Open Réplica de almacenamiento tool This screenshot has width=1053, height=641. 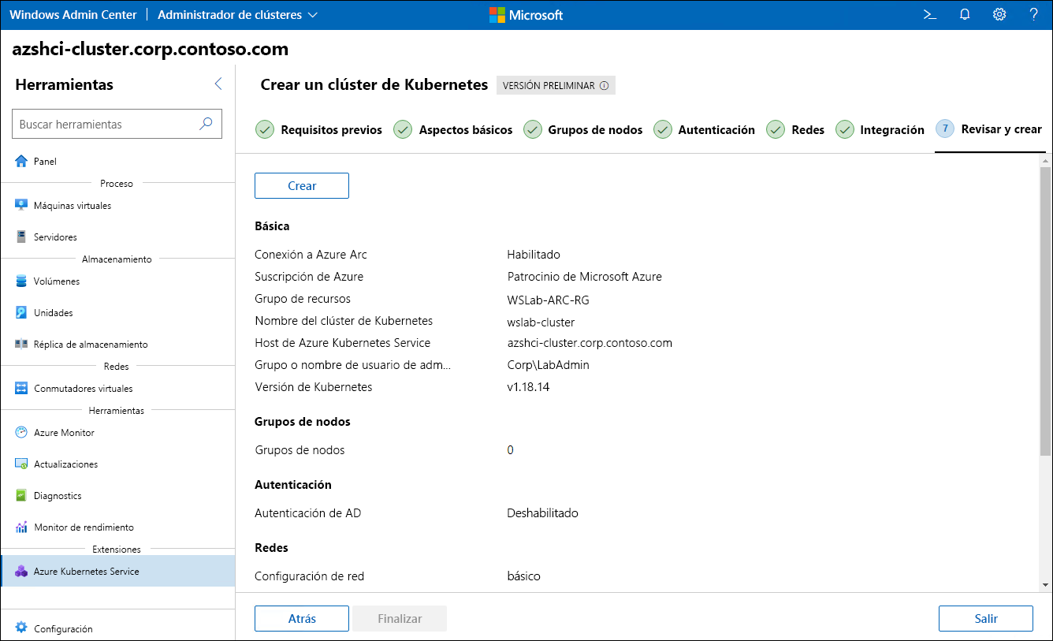tap(117, 345)
